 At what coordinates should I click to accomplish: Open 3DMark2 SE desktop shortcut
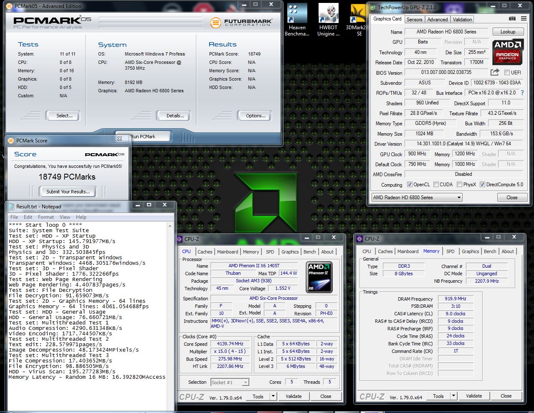tap(357, 20)
